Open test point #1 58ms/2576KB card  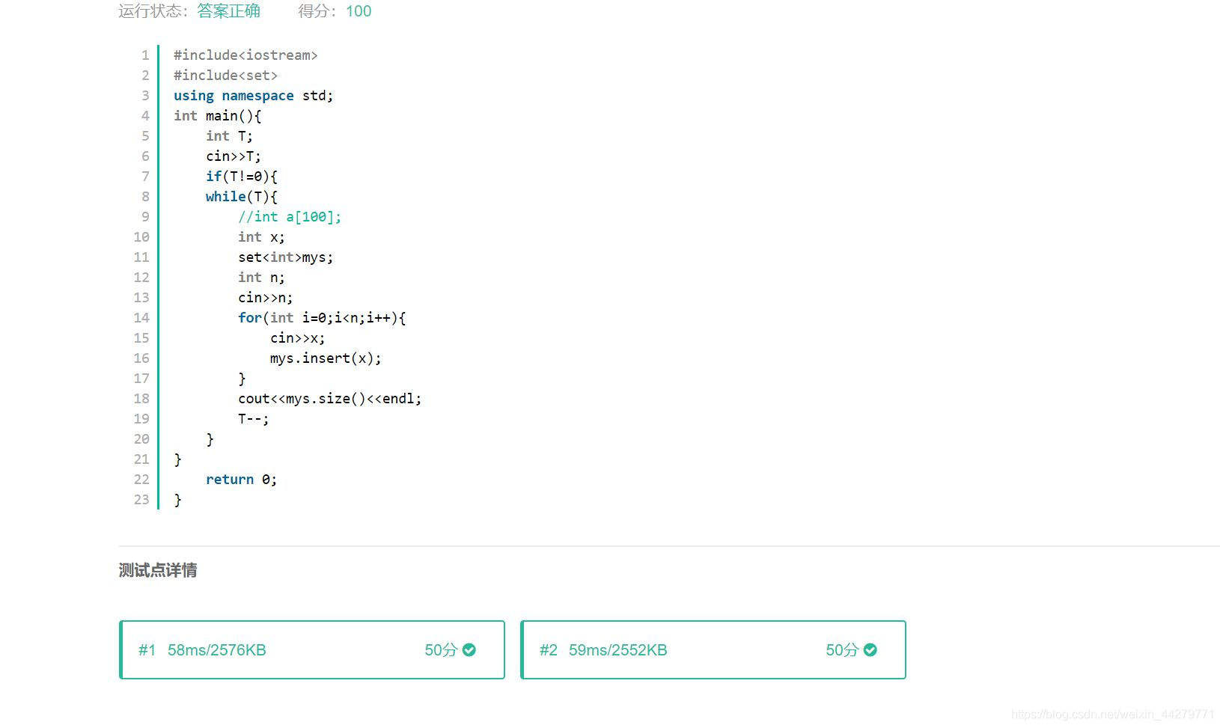click(x=312, y=650)
